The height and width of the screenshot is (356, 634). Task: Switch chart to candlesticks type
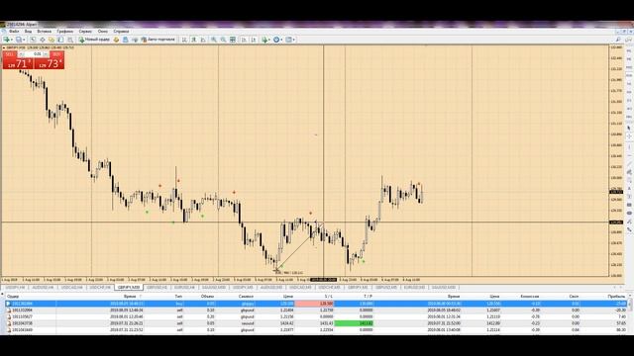(x=194, y=40)
